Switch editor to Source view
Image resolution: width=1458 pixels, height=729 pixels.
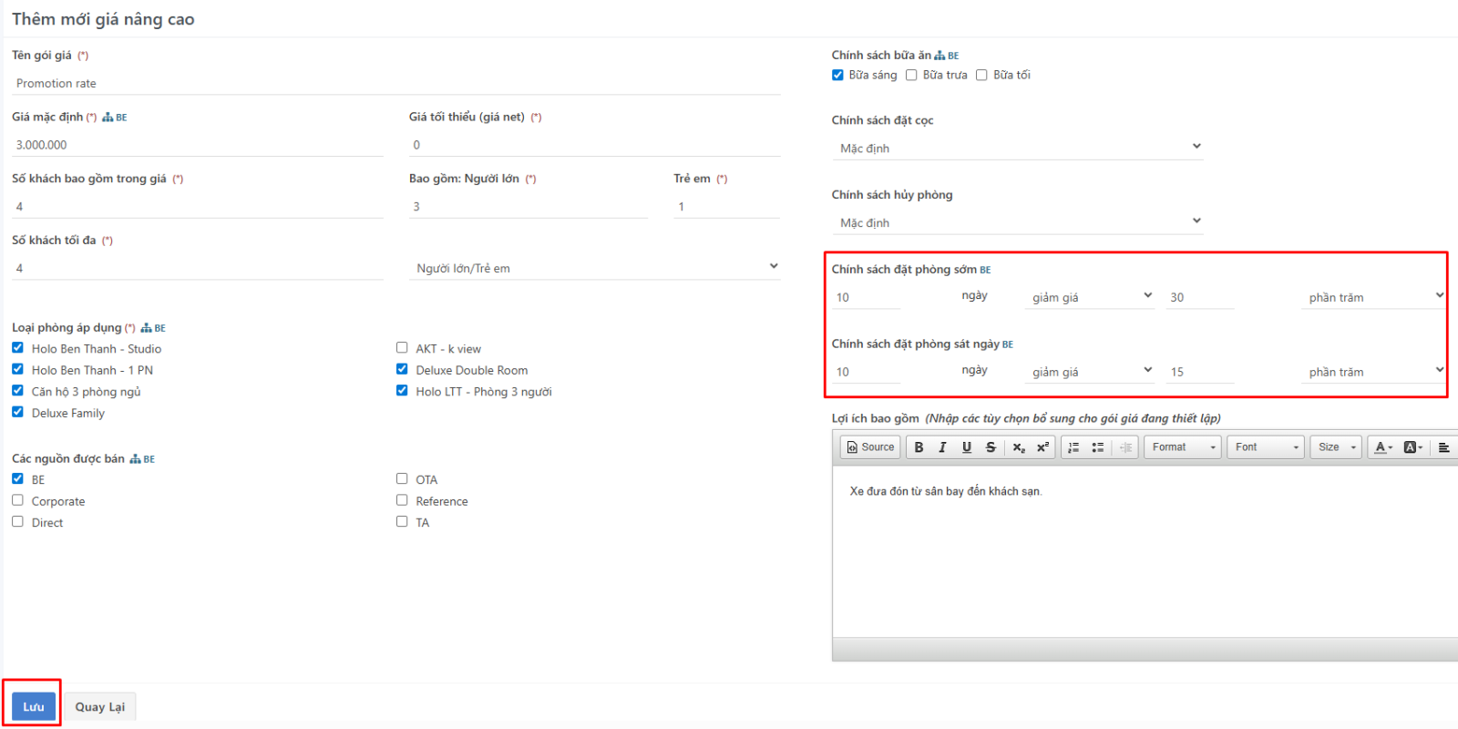(870, 447)
